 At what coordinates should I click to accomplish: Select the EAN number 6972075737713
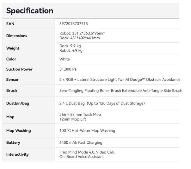point(74,24)
